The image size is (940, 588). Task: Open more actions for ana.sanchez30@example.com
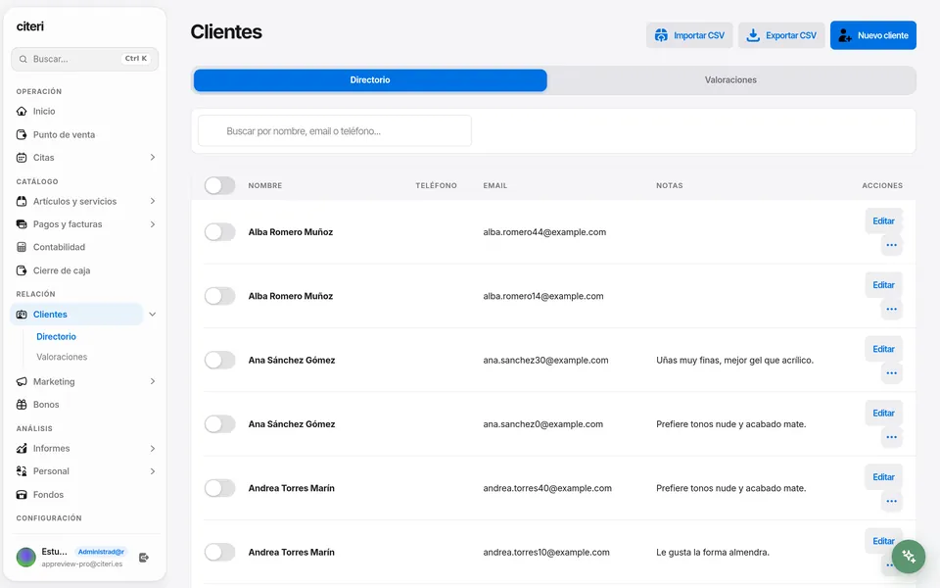click(x=891, y=373)
